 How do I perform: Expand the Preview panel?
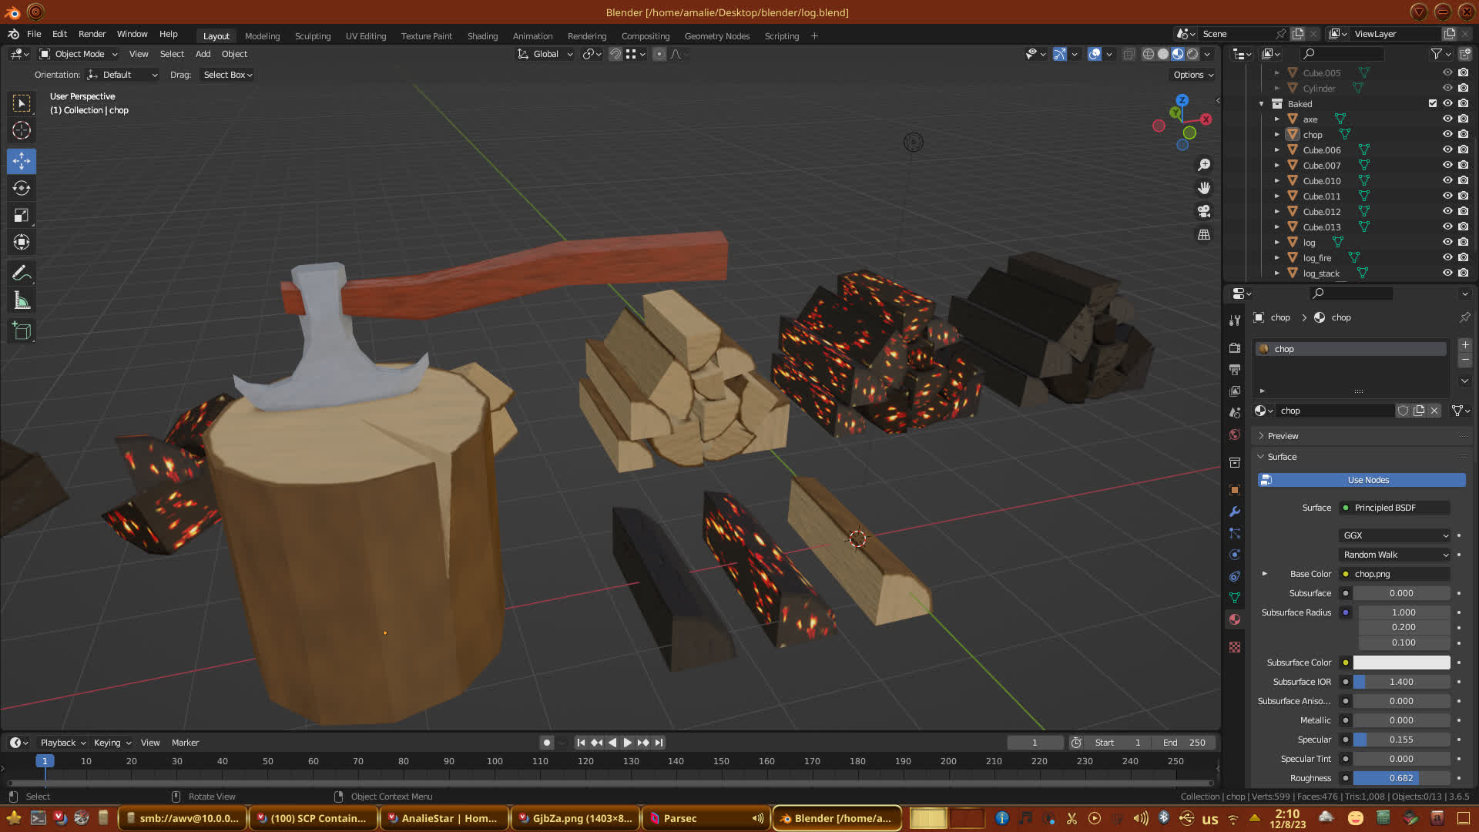[1283, 436]
